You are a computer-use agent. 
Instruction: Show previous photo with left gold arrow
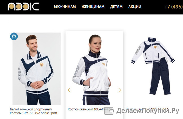pyautogui.click(x=69, y=90)
